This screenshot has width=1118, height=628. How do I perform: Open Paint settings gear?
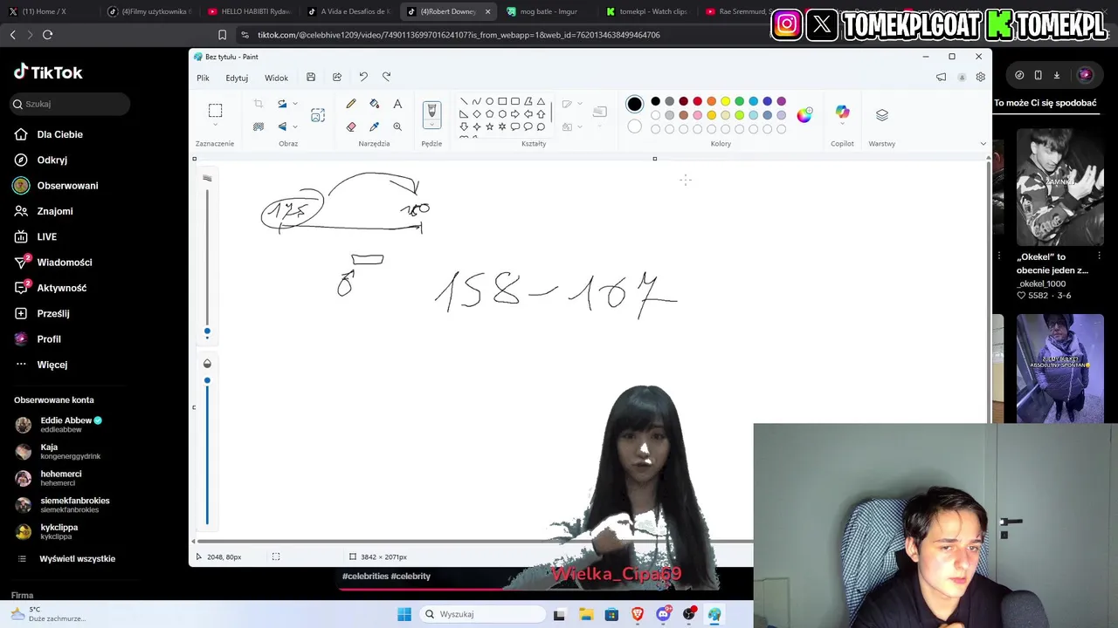pos(981,78)
